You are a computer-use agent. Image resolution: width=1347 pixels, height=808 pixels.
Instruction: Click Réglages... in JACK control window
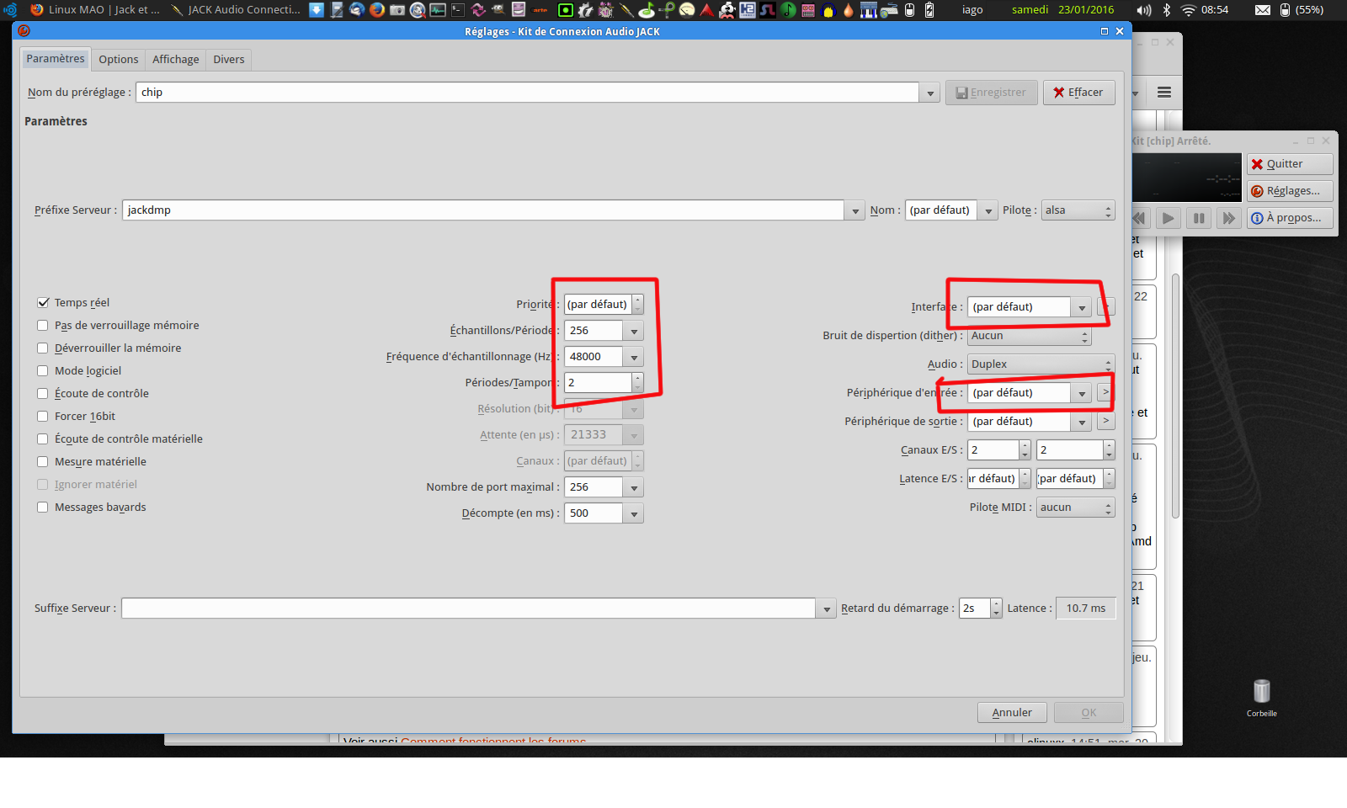1290,191
